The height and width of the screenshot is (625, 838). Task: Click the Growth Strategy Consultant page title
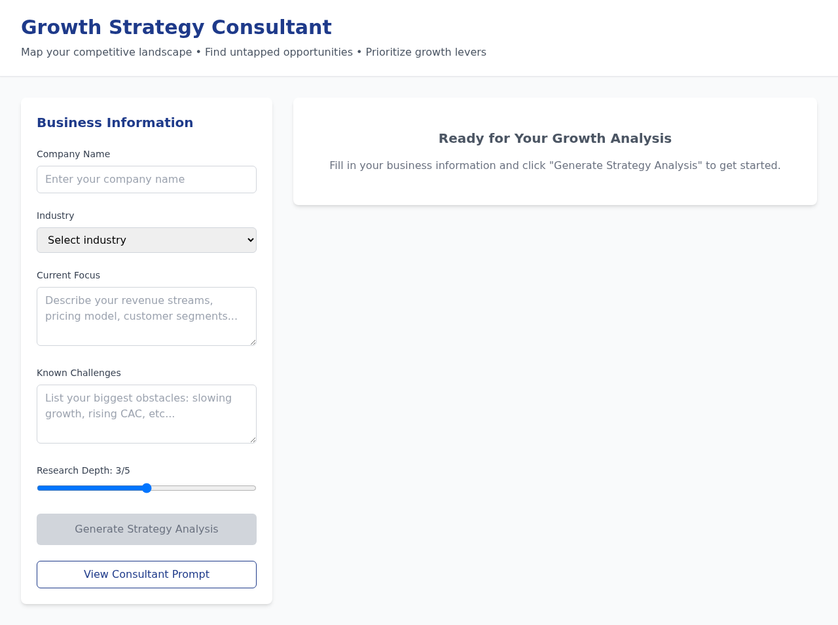[176, 28]
